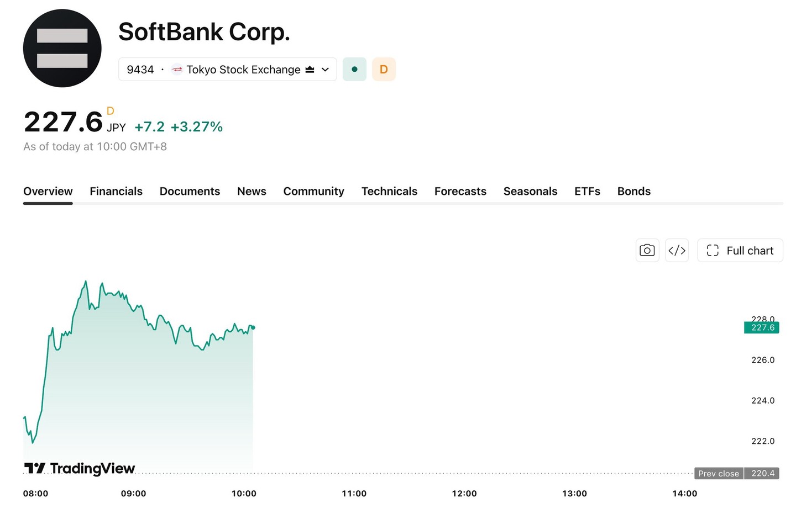The height and width of the screenshot is (509, 796).
Task: Open the 9434 Tokyo Stock Exchange dropdown
Action: tap(228, 70)
